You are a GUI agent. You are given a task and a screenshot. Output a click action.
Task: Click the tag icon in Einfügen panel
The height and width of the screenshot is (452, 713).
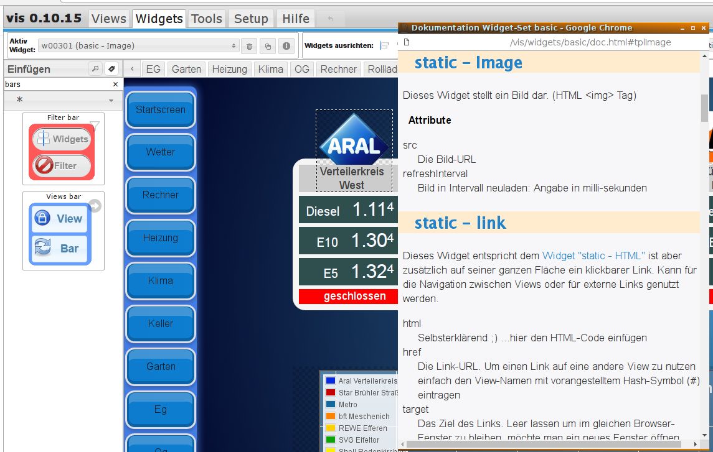(x=111, y=69)
